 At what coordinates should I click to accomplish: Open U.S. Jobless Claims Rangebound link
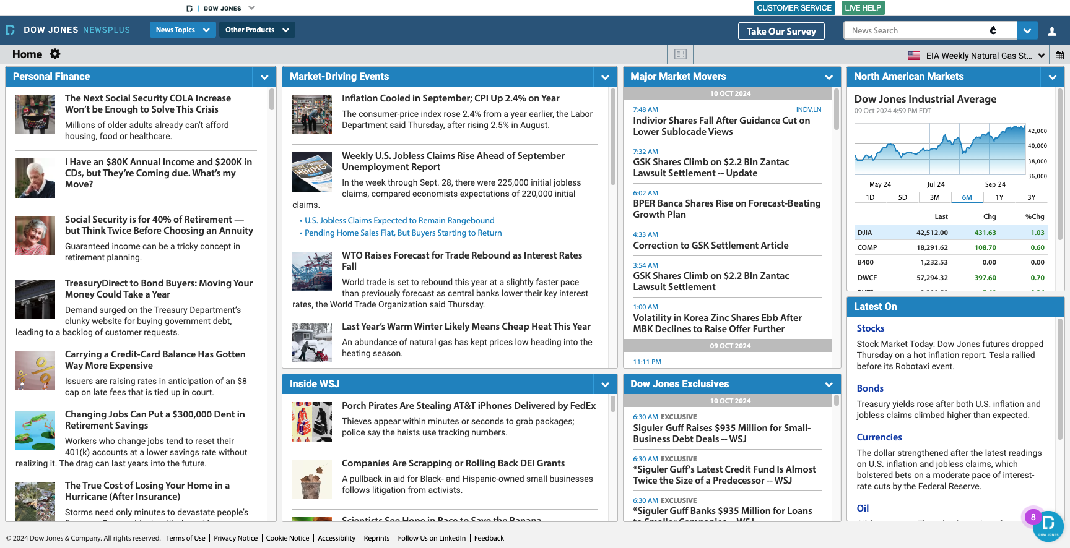399,221
